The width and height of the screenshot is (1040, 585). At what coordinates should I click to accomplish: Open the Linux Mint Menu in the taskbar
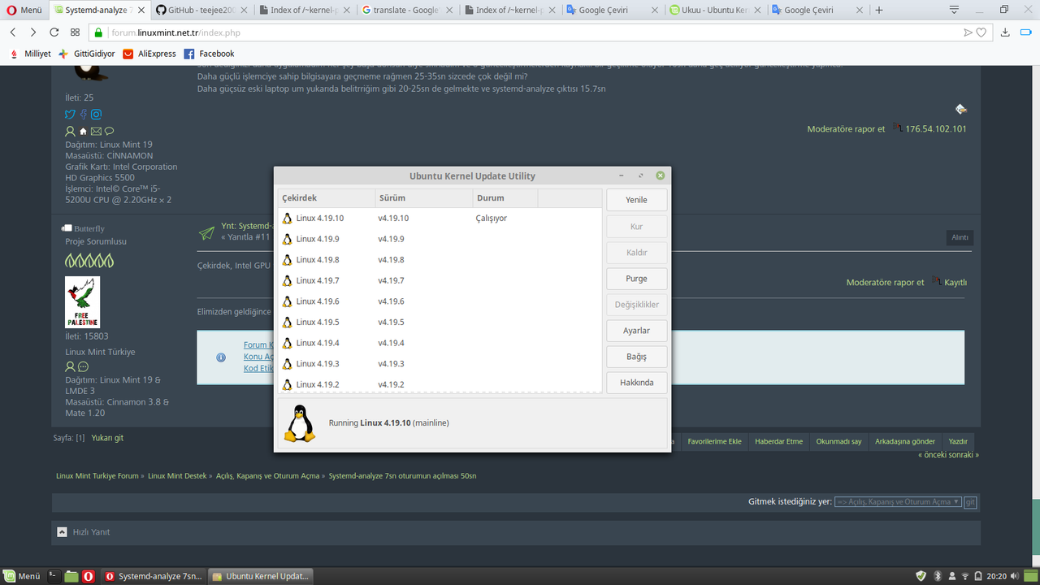pos(23,576)
